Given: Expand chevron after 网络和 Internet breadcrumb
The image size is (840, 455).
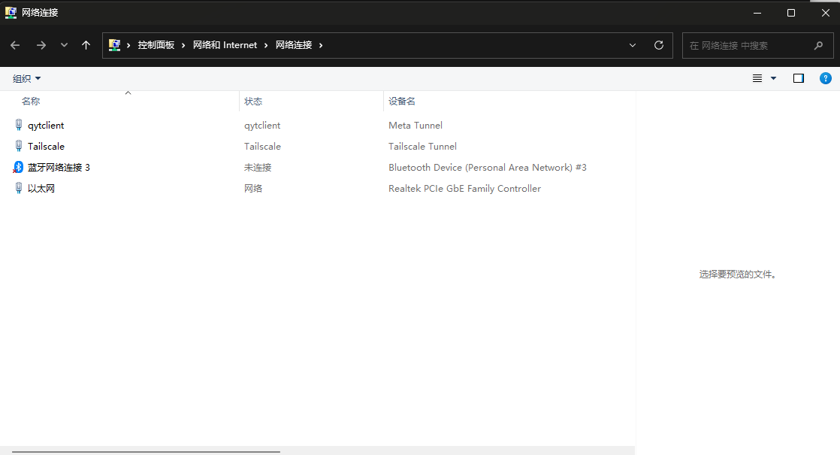Looking at the screenshot, I should (266, 46).
